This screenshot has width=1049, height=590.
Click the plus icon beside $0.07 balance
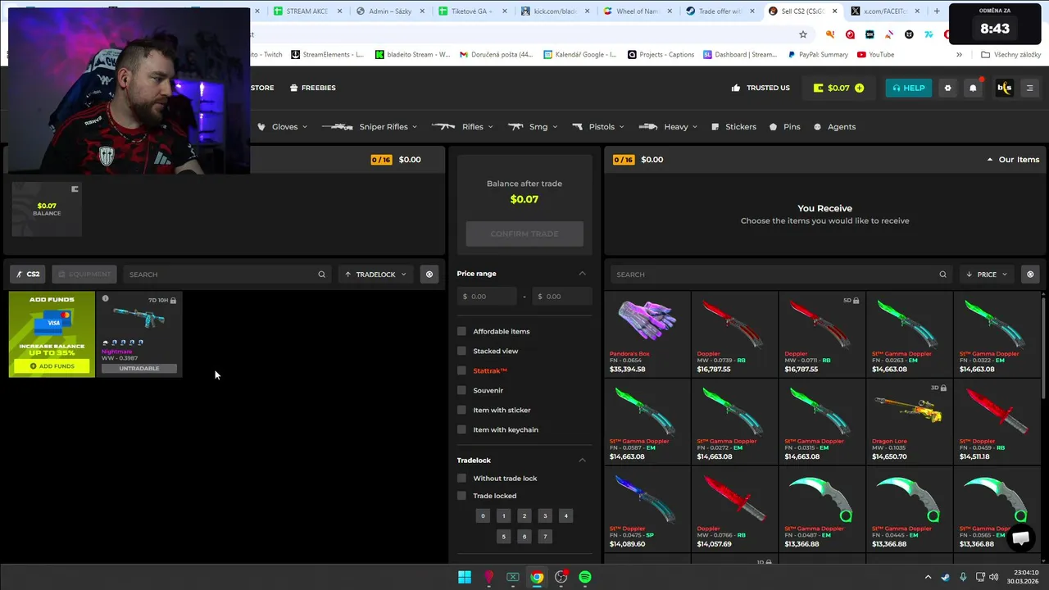point(859,88)
